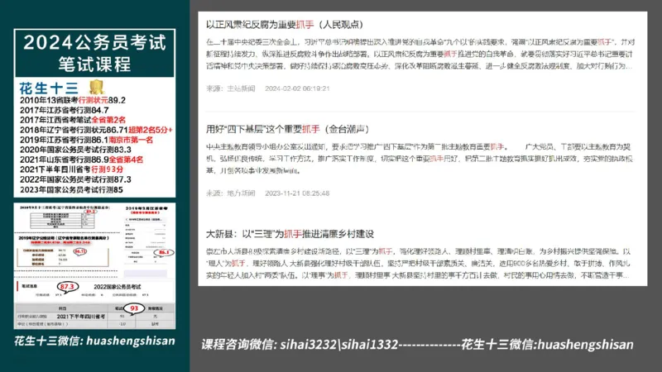Open article '以正风肃纪反腐为重要抓手（人民观点）'
The image size is (662, 372).
pyautogui.click(x=285, y=25)
